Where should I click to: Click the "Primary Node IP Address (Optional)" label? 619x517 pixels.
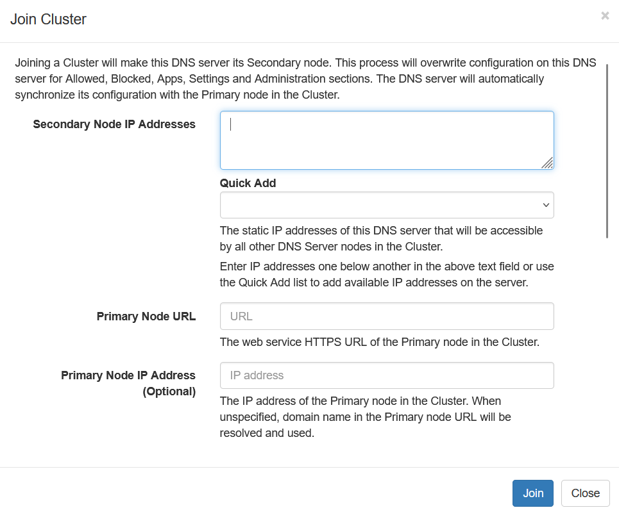(x=128, y=383)
